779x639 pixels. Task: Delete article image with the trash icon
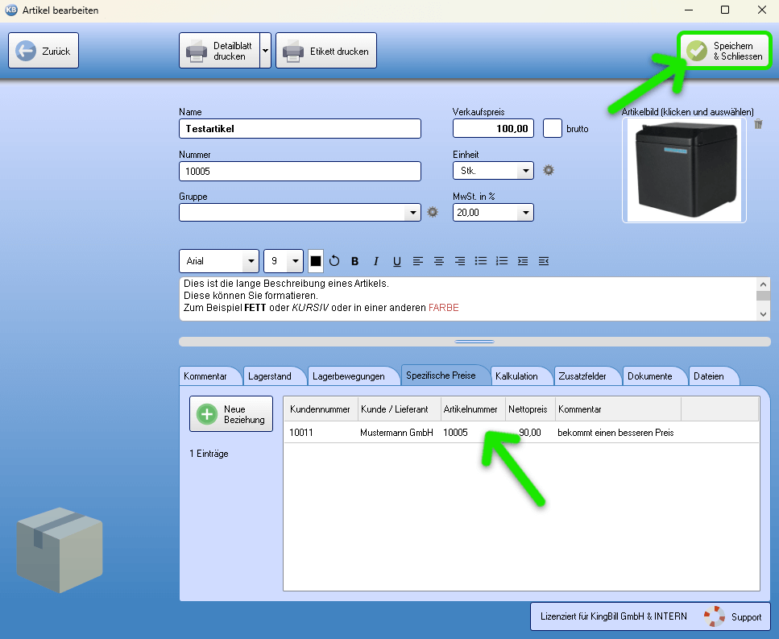(x=758, y=124)
